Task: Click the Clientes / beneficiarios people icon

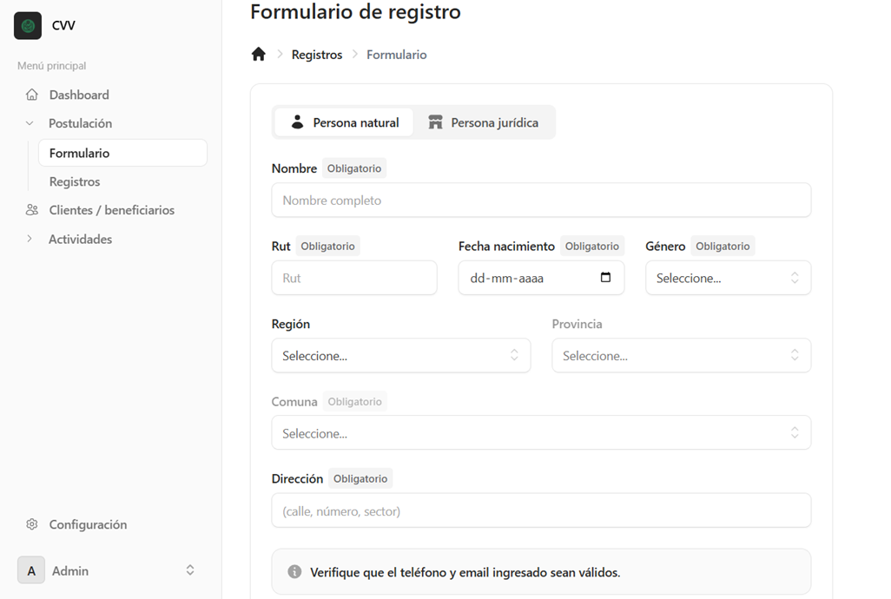Action: click(x=32, y=210)
